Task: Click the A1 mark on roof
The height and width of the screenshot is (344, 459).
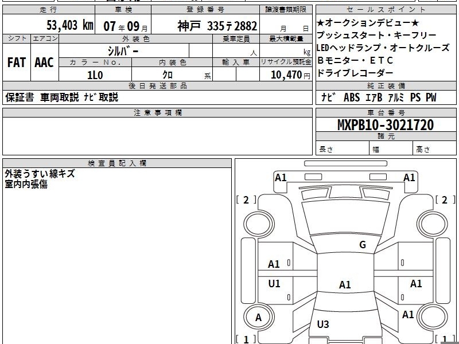Action: coord(345,284)
